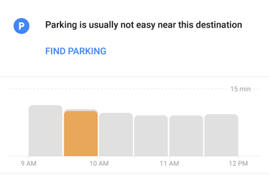
Task: Click the 12 PM axis label
Action: 238,163
